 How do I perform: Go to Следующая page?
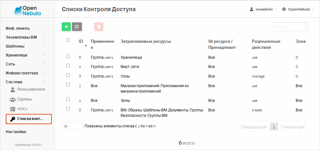tap(292, 127)
